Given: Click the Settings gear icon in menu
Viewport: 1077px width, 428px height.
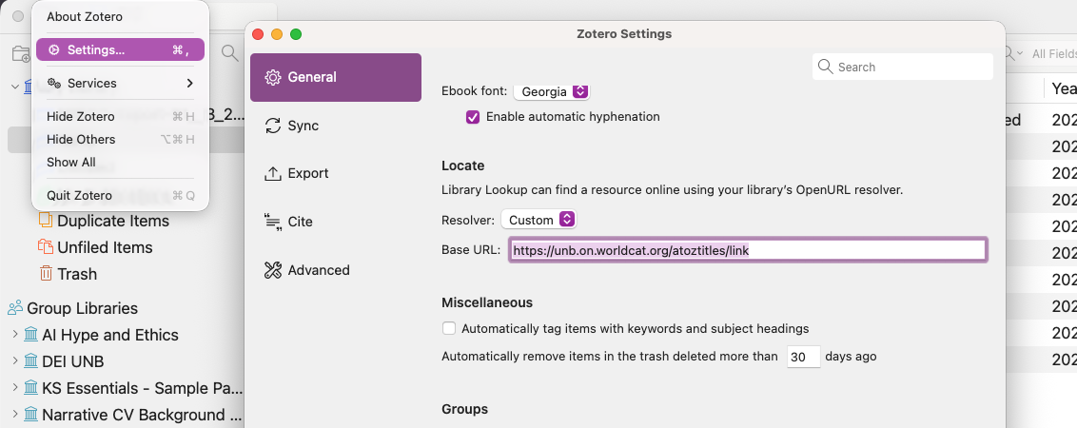Looking at the screenshot, I should [x=54, y=49].
